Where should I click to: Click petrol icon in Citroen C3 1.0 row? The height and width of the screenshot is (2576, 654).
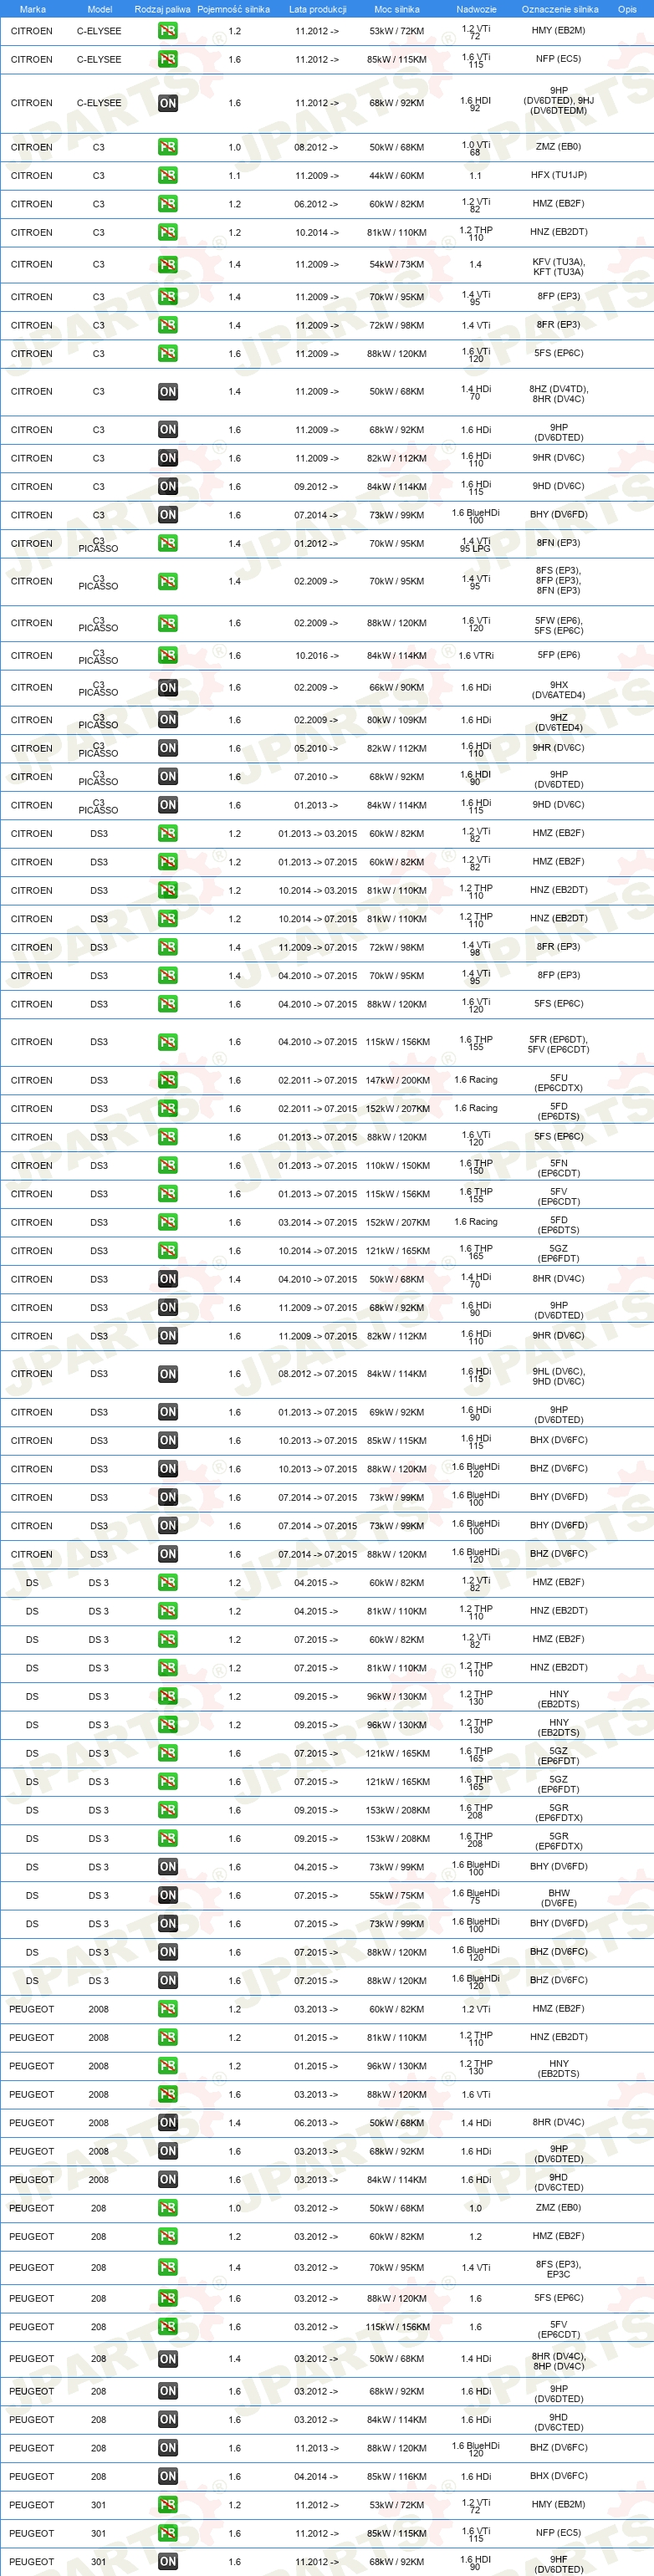(168, 147)
